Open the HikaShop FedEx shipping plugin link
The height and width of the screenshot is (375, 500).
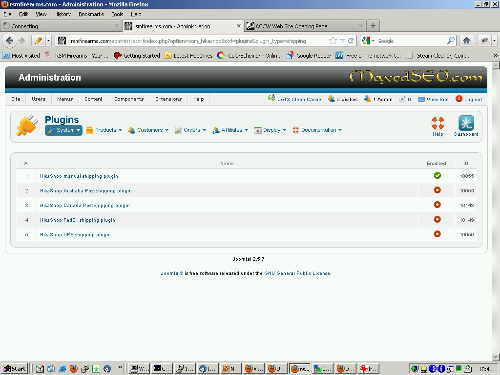click(78, 220)
